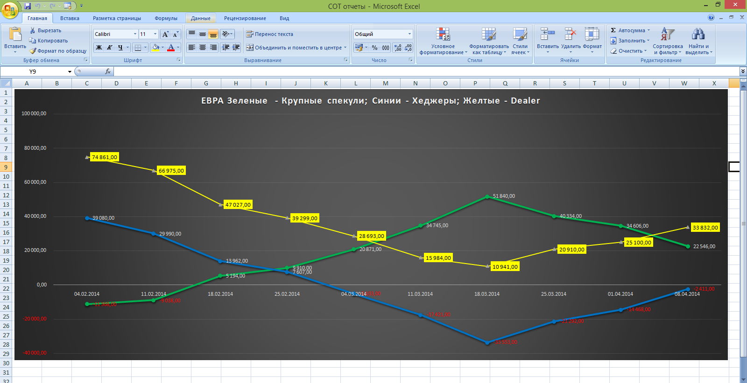Open Форматировать как таблицу gallery
The height and width of the screenshot is (383, 747).
[489, 41]
